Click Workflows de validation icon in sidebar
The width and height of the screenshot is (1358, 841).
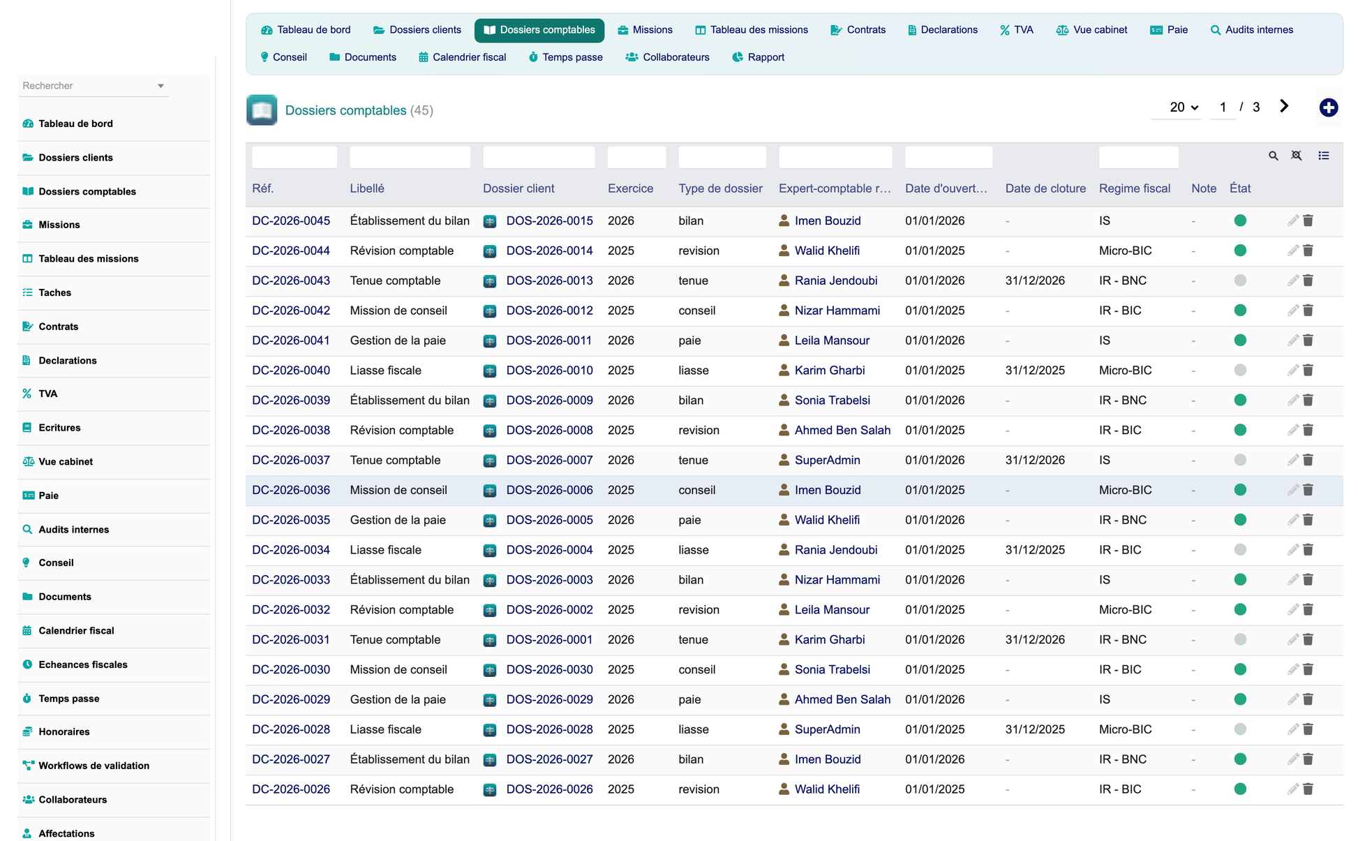pyautogui.click(x=28, y=766)
